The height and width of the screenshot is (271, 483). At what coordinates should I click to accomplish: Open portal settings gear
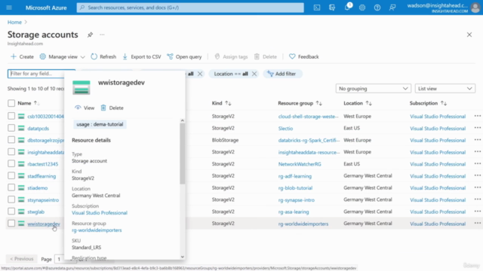(362, 8)
